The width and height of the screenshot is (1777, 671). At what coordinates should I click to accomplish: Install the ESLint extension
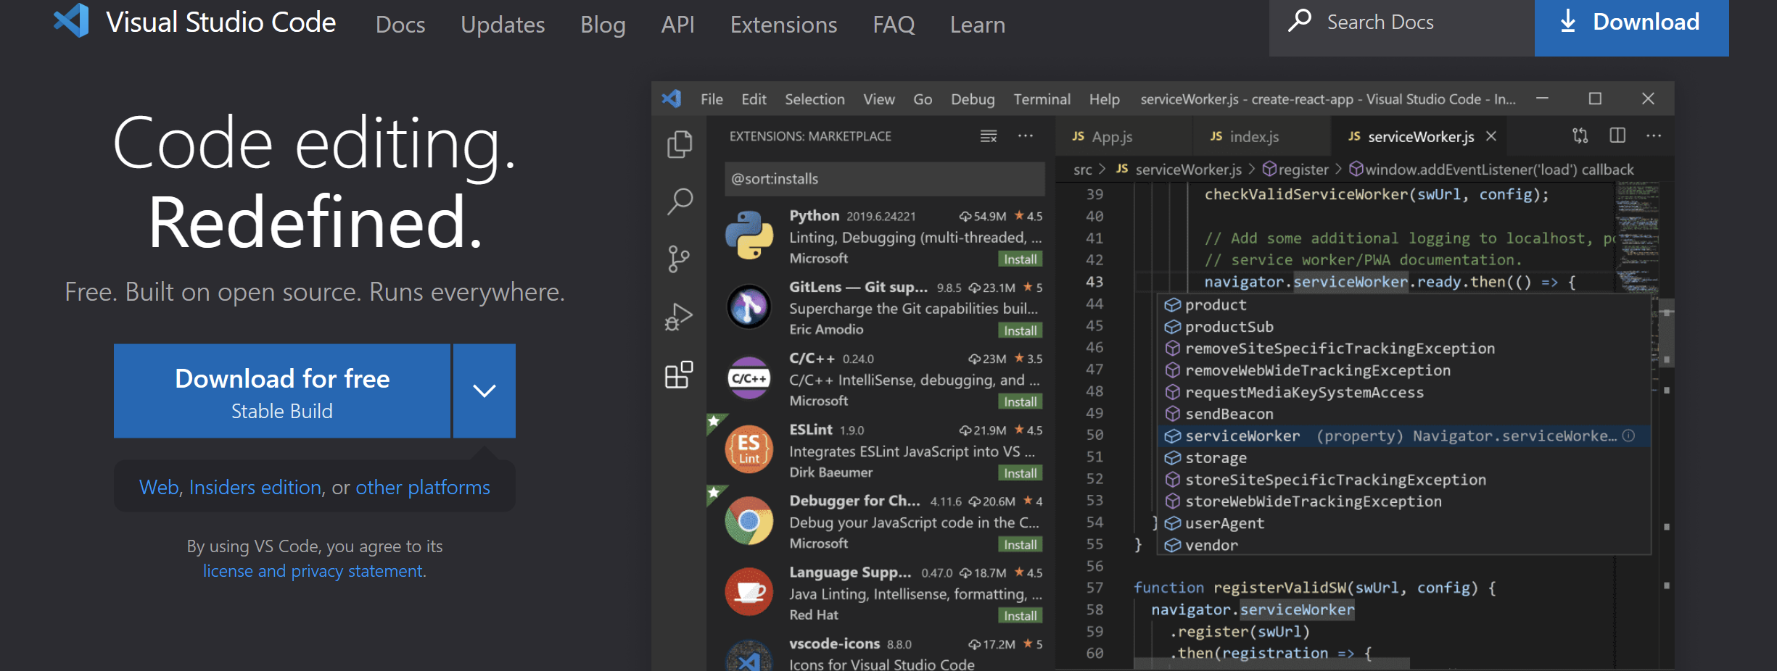1020,473
